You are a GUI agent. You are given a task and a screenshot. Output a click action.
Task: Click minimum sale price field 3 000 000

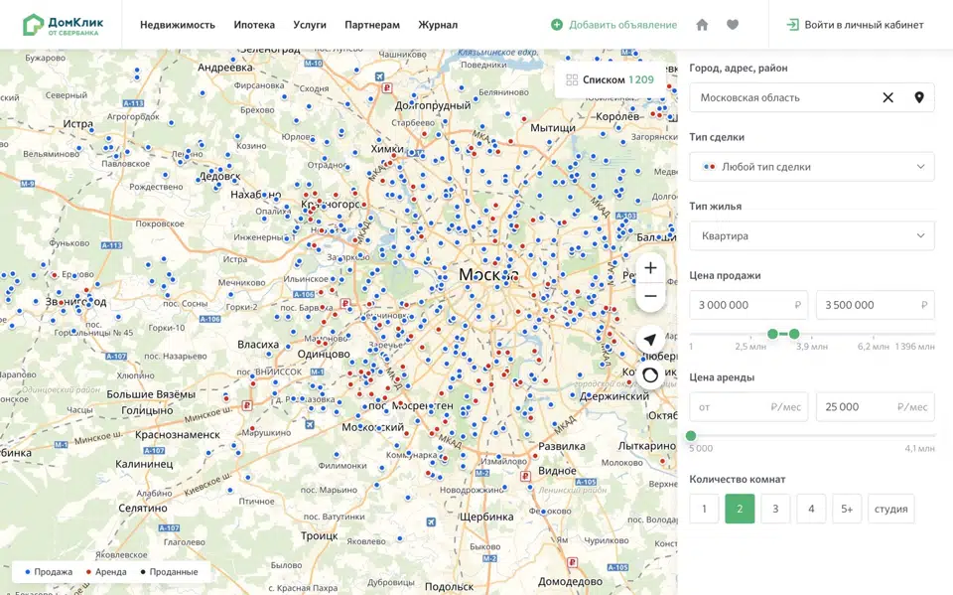click(749, 305)
